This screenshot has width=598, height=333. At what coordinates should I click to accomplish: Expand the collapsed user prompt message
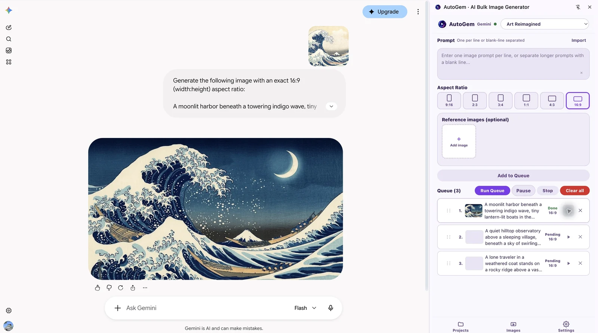pos(331,107)
